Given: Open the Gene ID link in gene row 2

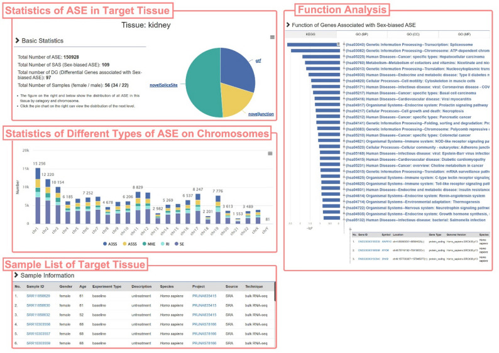Looking at the screenshot, I should 369,250.
